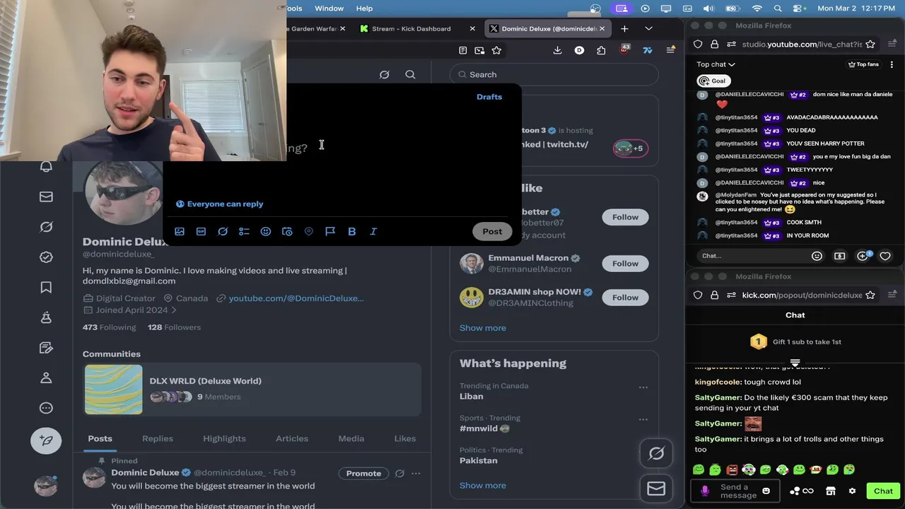
Task: Click in the X Search box
Action: (554, 74)
